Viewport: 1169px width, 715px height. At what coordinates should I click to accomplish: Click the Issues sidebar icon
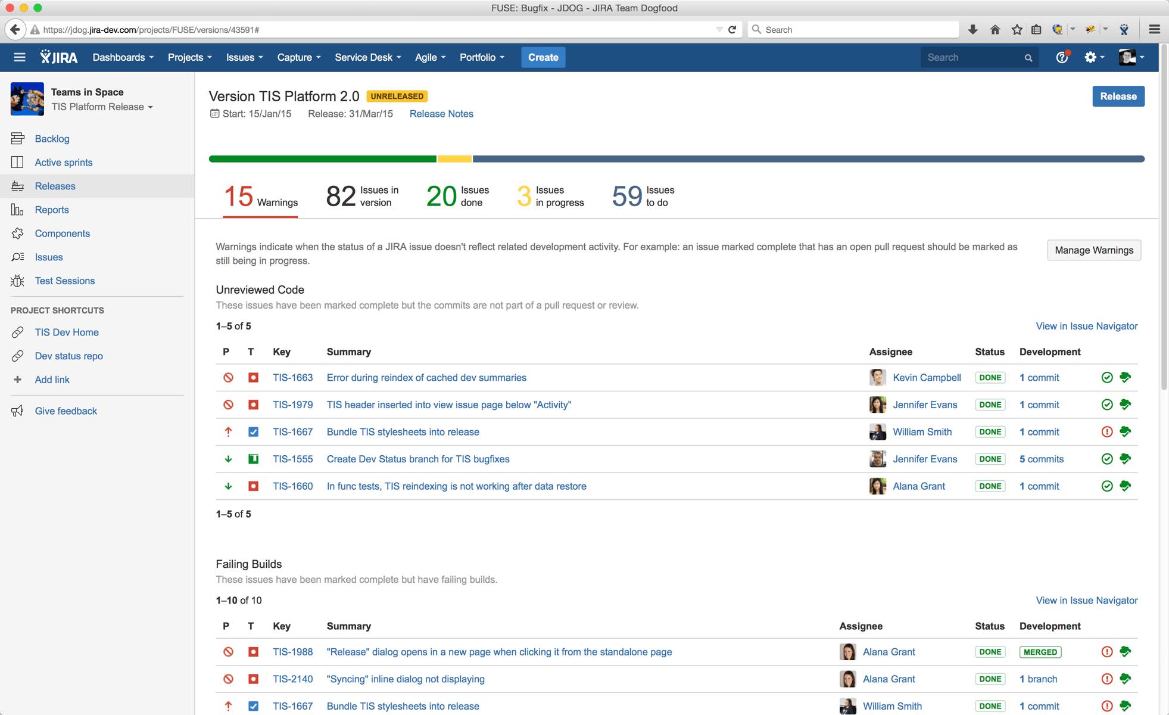[x=18, y=257]
